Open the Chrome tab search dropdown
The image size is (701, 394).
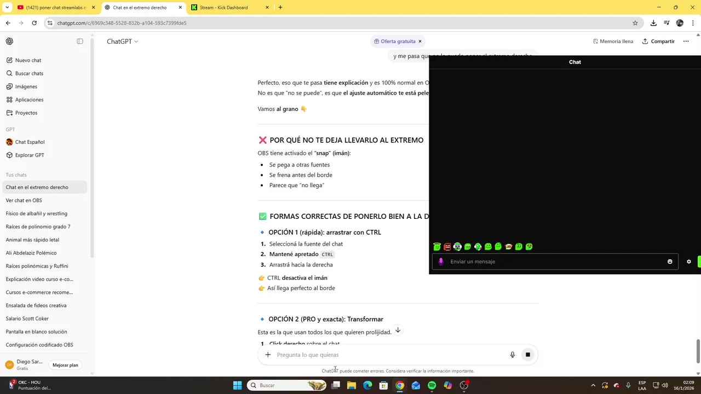[x=7, y=8]
